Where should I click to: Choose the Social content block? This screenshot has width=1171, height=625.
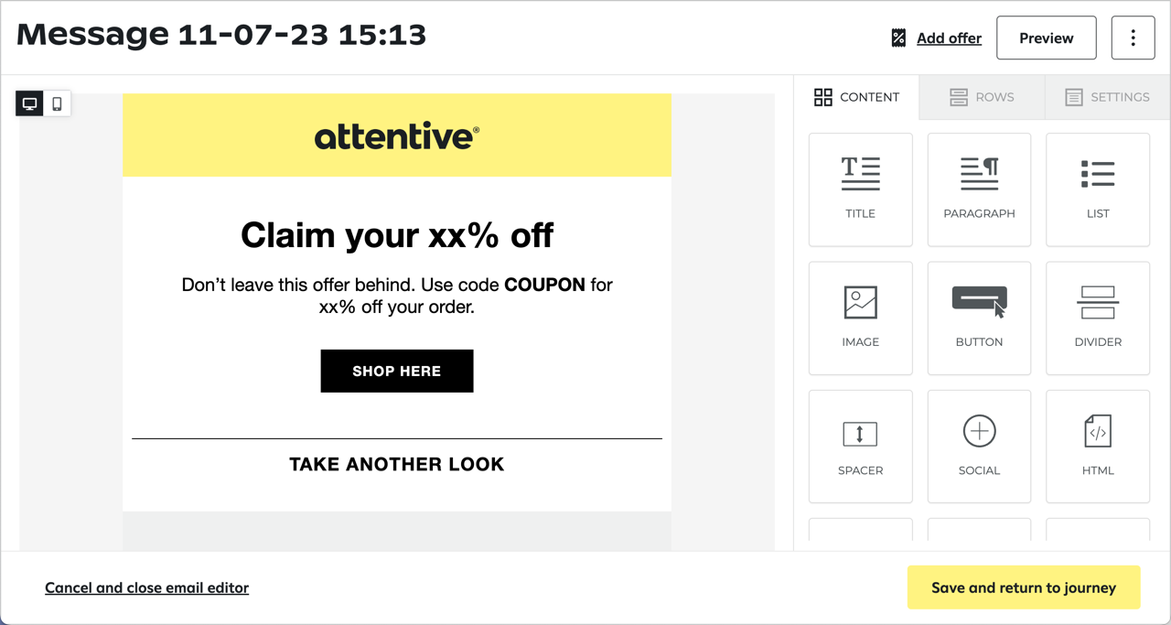point(979,446)
